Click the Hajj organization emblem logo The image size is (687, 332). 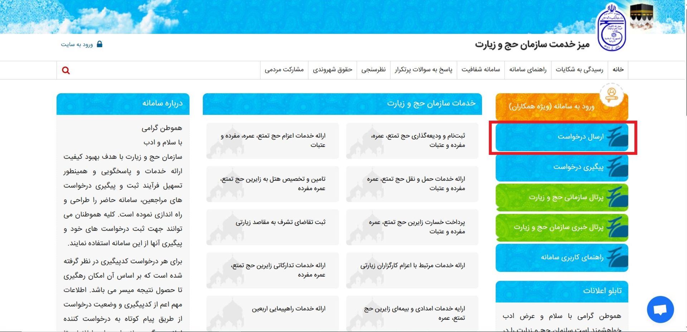click(612, 28)
